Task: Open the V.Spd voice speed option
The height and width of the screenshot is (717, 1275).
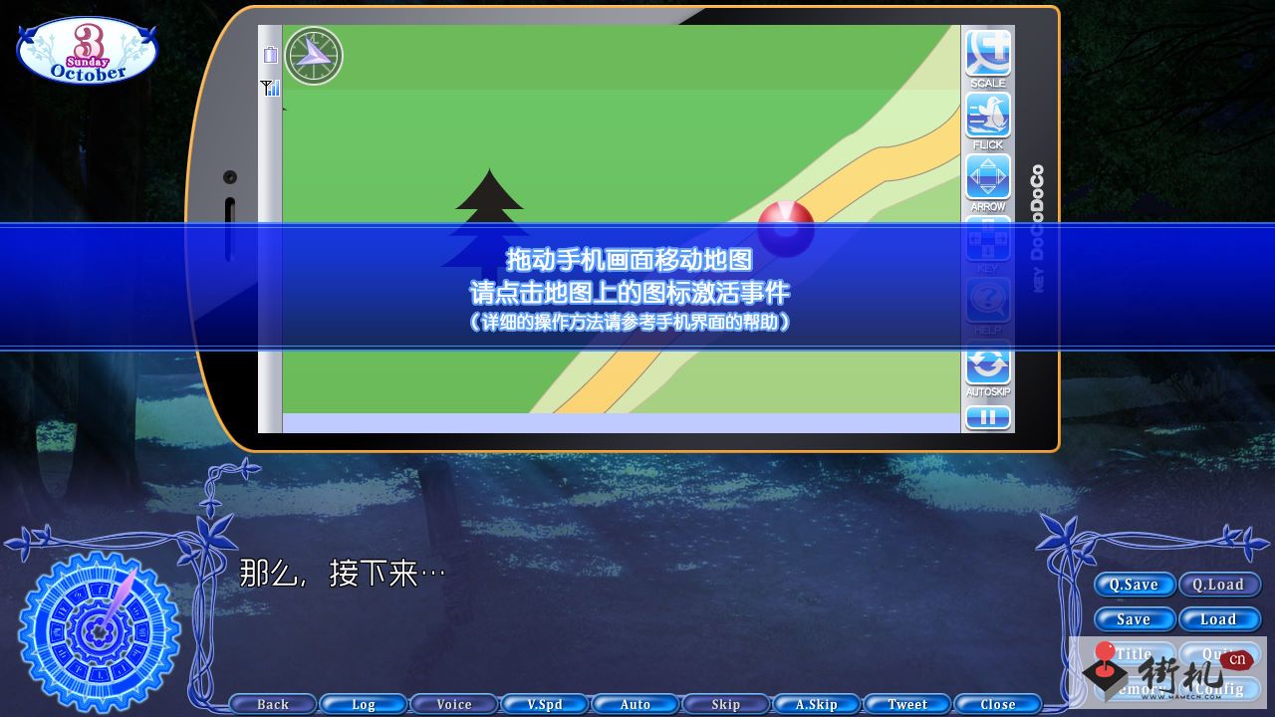Action: (545, 704)
